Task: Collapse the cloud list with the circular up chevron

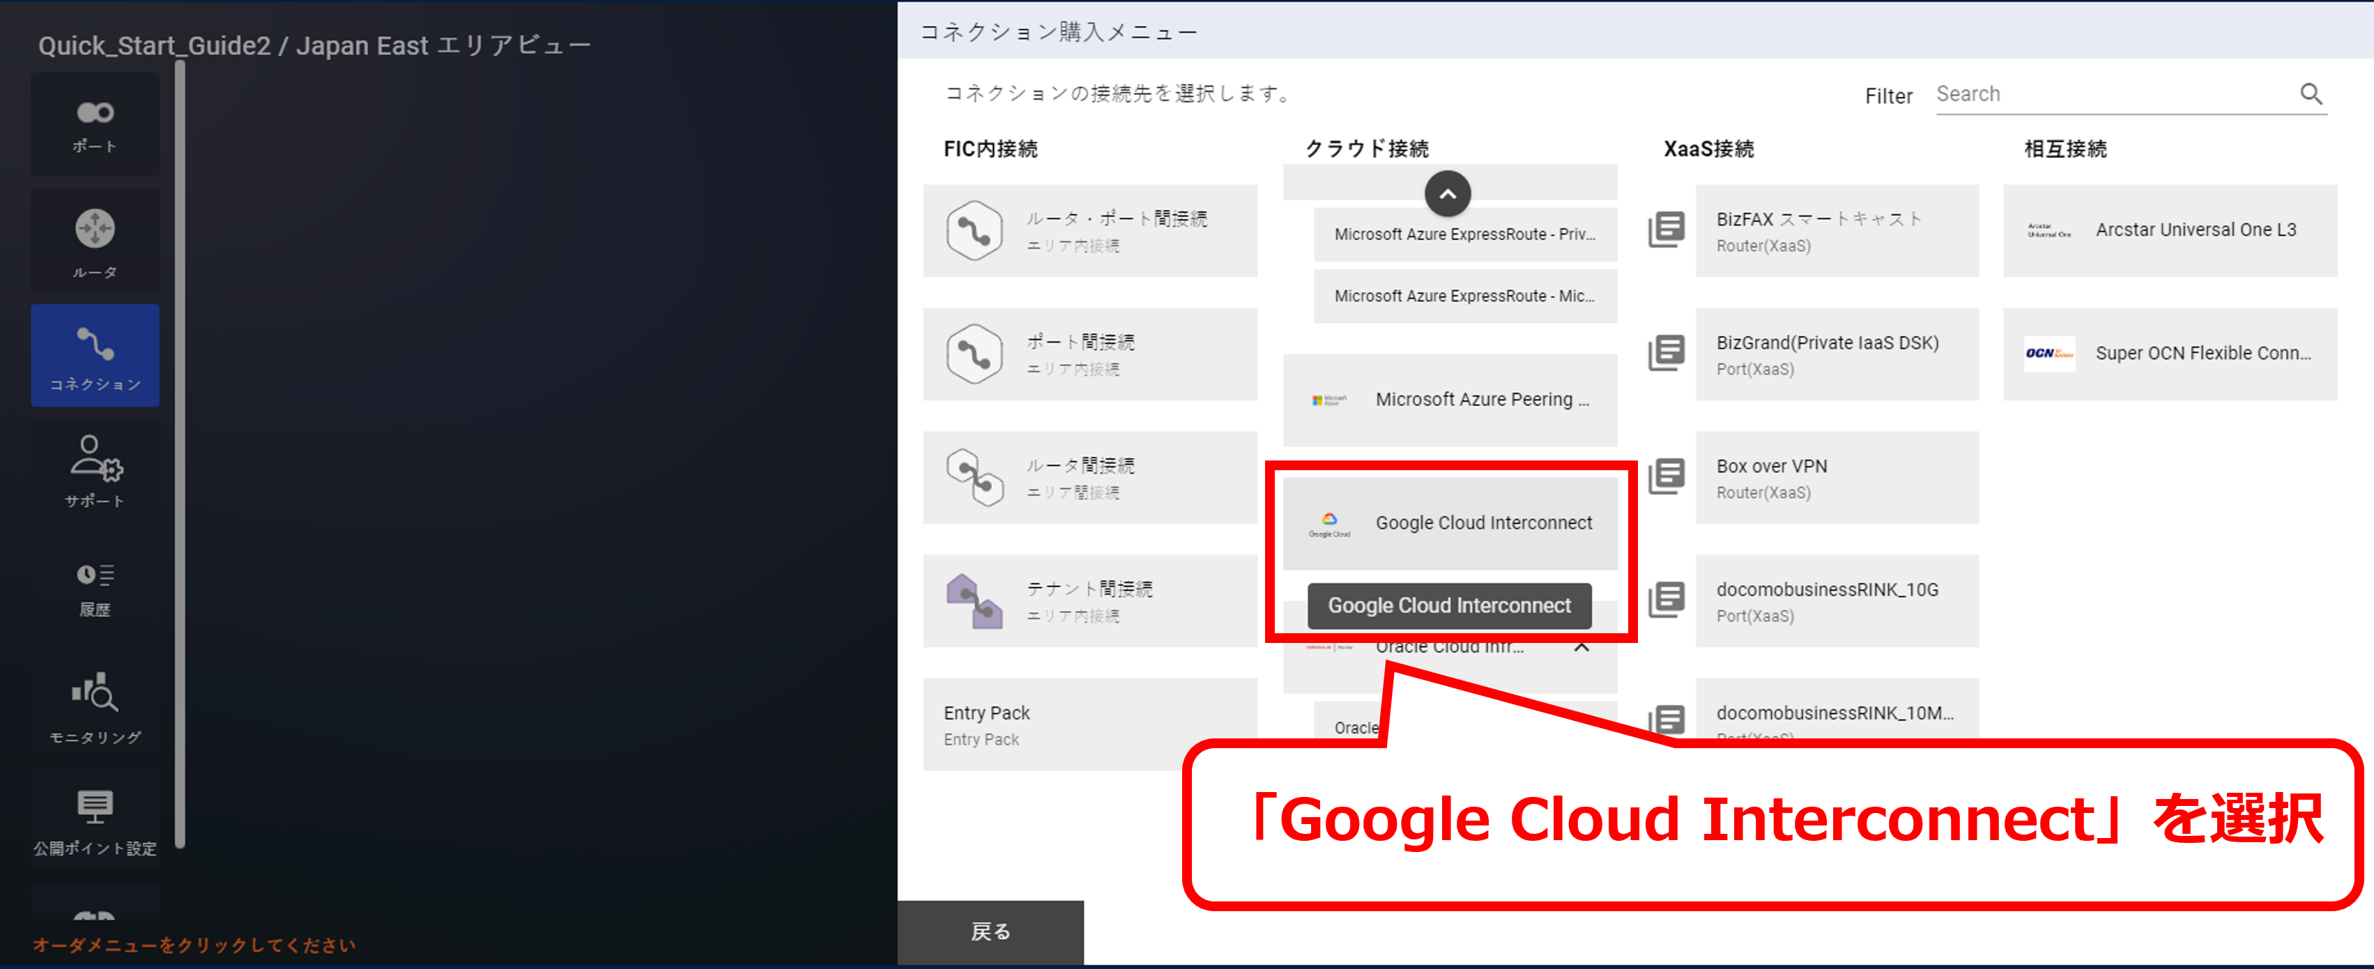Action: click(x=1447, y=194)
